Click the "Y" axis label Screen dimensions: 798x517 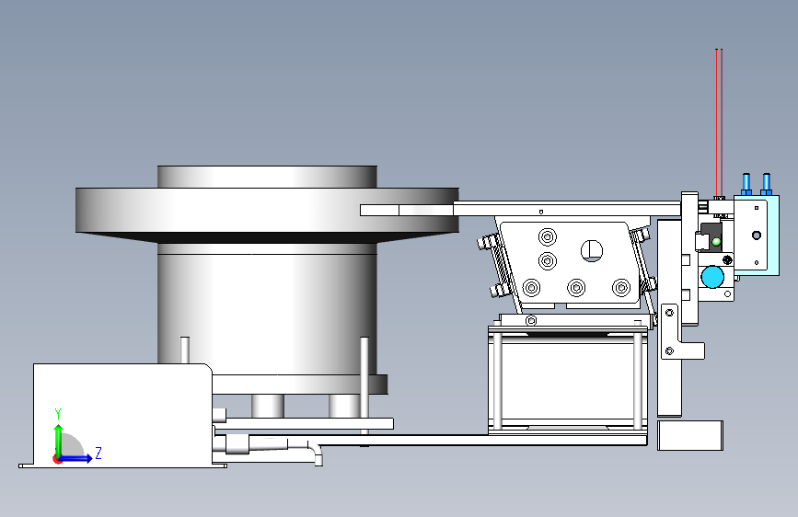click(58, 413)
